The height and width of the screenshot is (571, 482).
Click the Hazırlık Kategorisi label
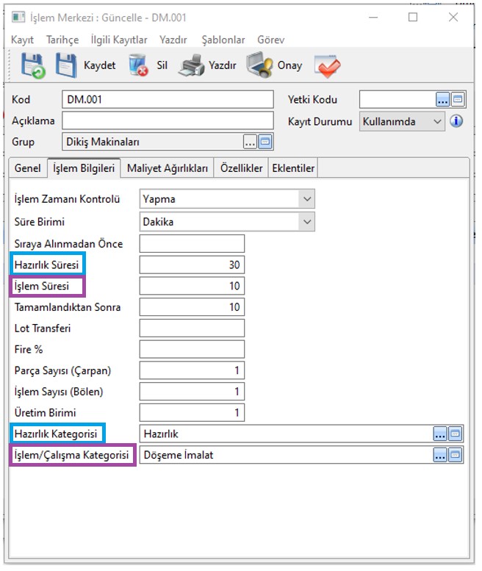click(x=56, y=434)
